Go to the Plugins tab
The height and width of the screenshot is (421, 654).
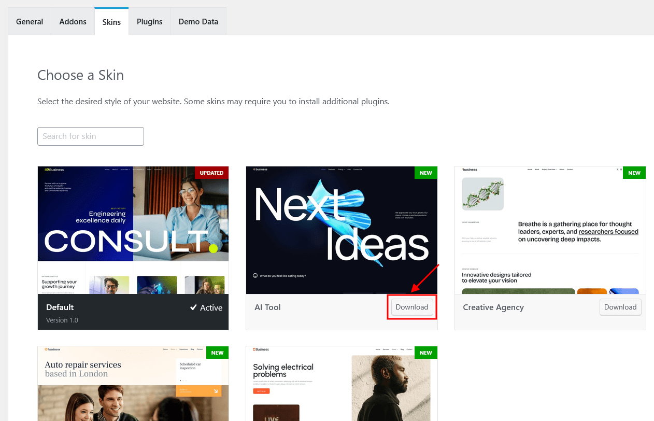point(149,22)
